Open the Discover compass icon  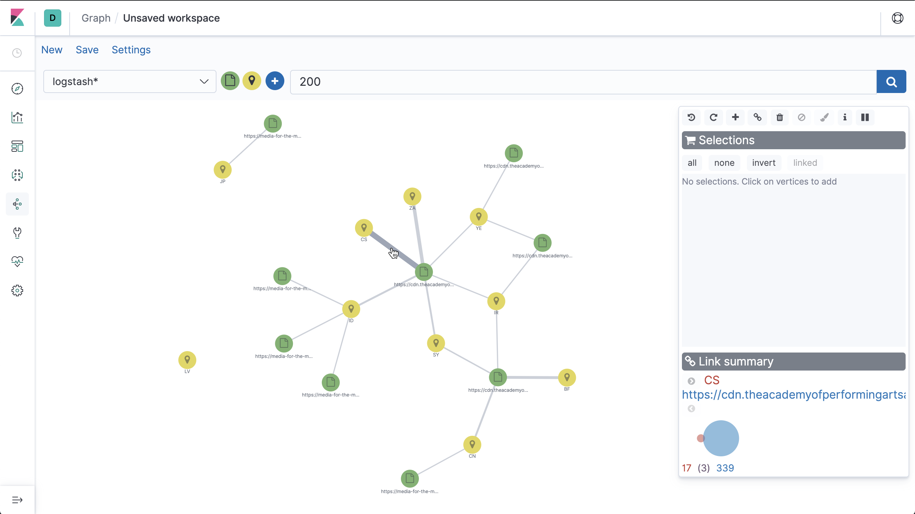pos(17,89)
